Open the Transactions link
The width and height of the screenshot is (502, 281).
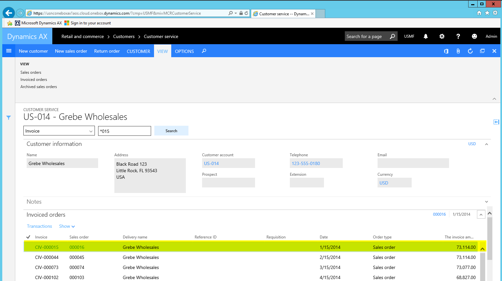coord(39,226)
